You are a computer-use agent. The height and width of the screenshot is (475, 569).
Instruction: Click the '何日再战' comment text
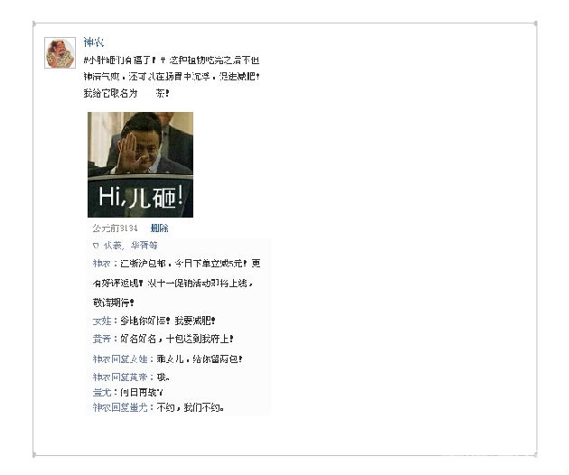142,392
